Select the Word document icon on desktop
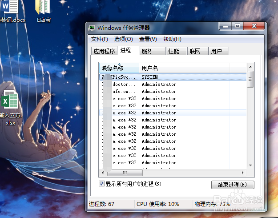This screenshot has height=218, width=278. pyautogui.click(x=10, y=11)
